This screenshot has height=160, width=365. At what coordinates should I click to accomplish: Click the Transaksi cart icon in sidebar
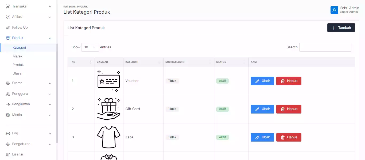(x=8, y=6)
